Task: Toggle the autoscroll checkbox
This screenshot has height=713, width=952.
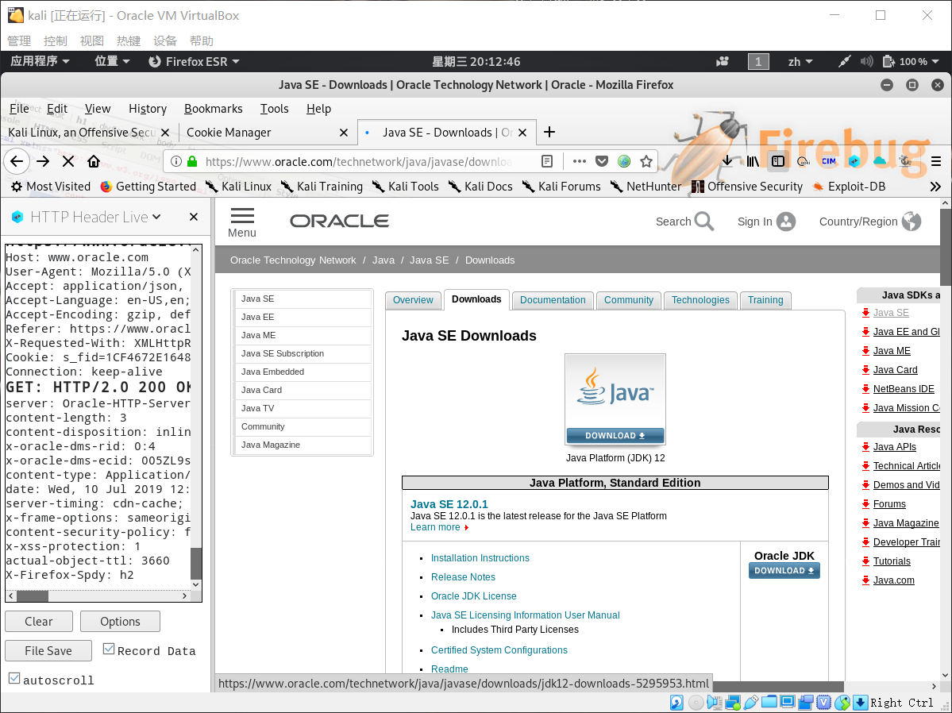Action: coord(14,678)
